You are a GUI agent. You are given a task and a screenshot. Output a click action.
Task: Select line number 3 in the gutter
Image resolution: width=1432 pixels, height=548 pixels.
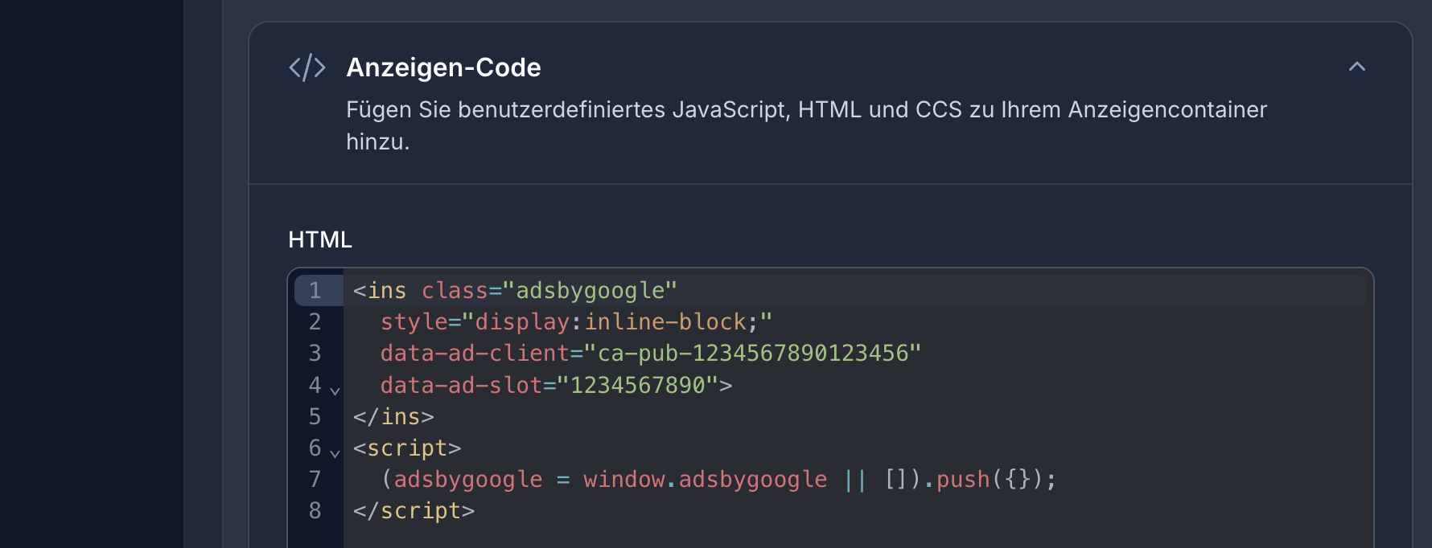pyautogui.click(x=315, y=353)
